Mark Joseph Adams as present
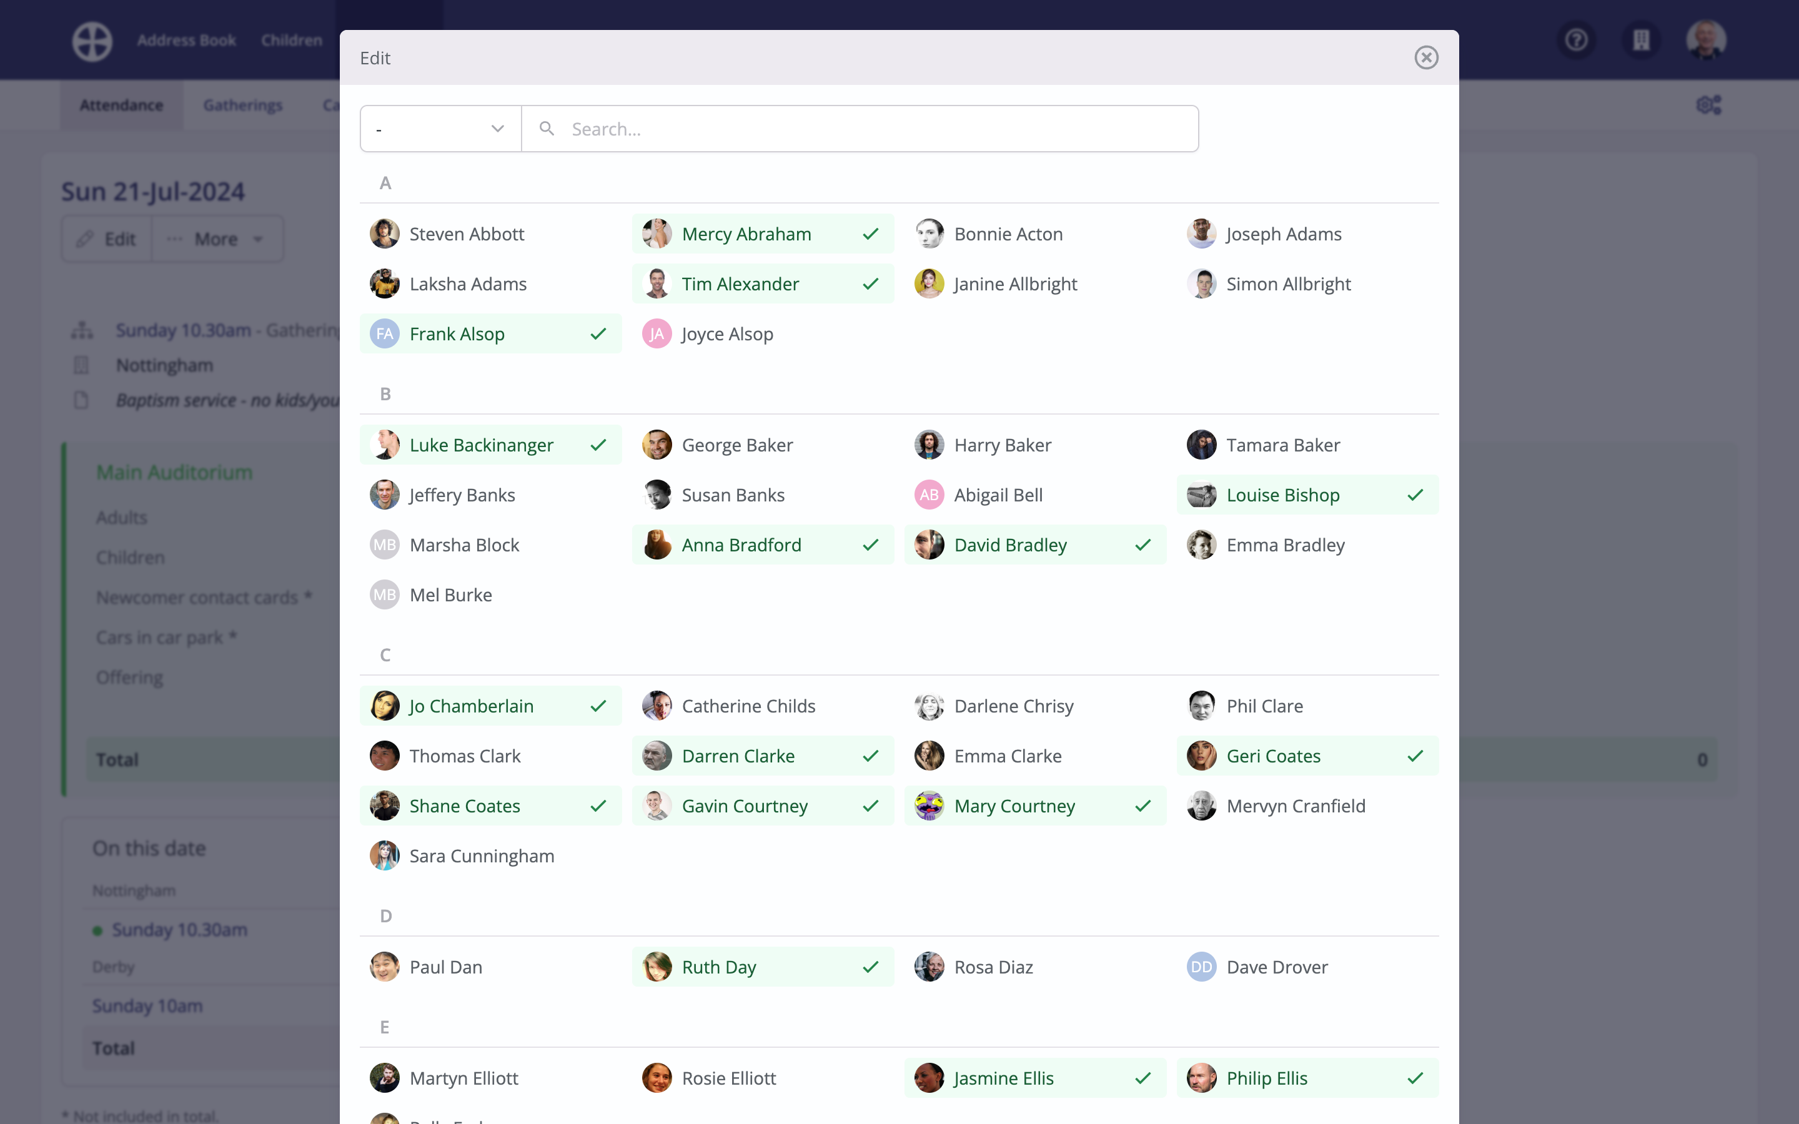 (1307, 234)
